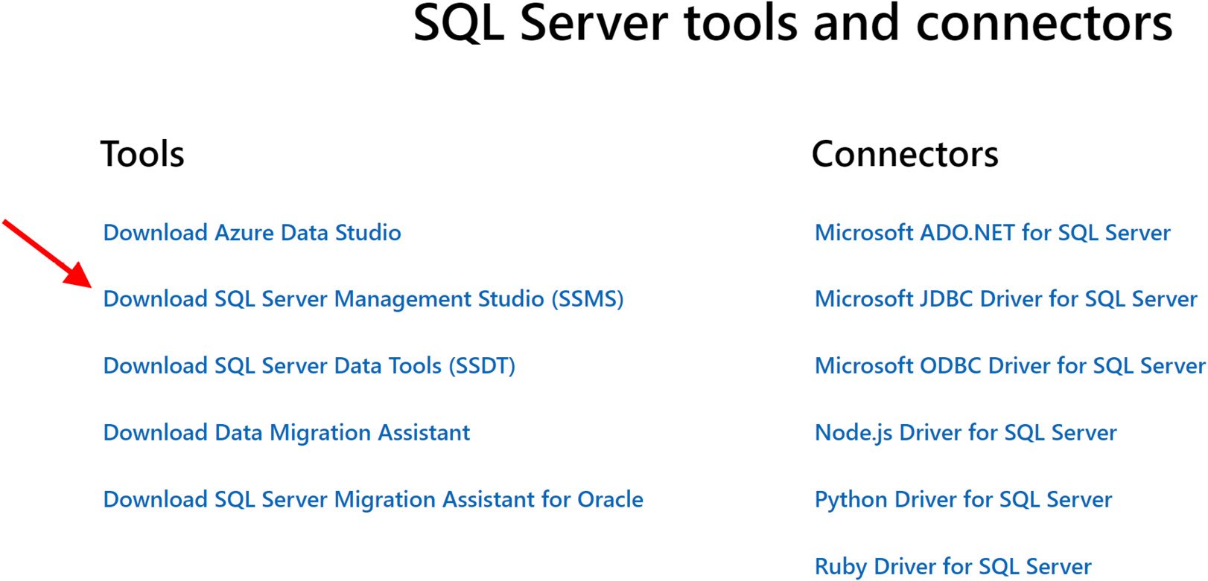Viewport: 1208px width, 581px height.
Task: Open Node.js Driver for SQL Server link
Action: (x=966, y=433)
